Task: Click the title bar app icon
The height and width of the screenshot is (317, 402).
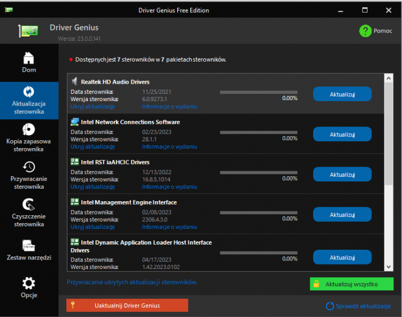Action: [x=8, y=10]
